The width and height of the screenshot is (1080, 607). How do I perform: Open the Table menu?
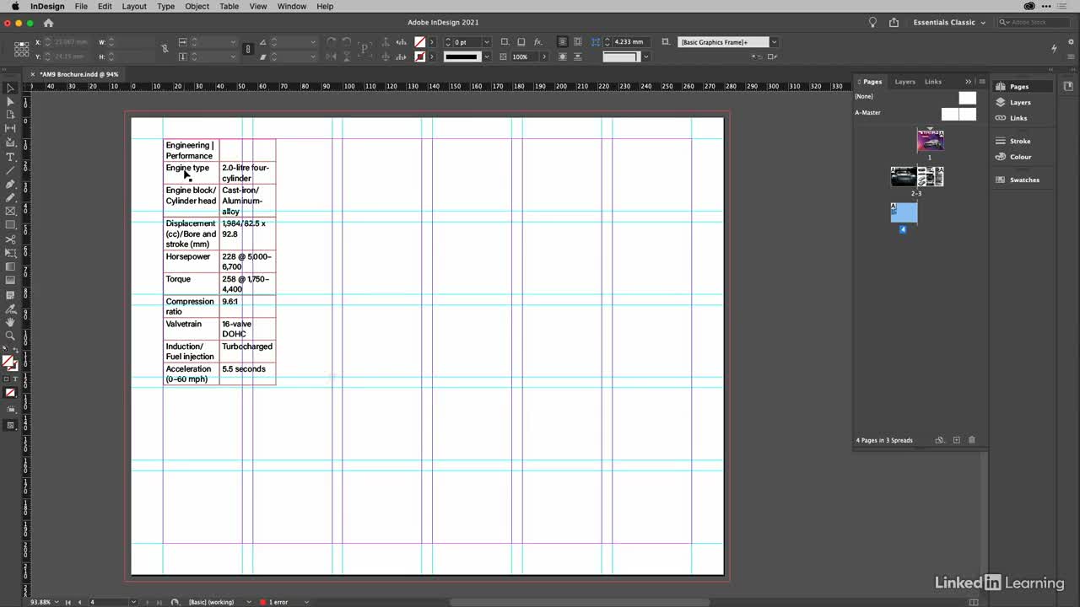click(x=229, y=6)
